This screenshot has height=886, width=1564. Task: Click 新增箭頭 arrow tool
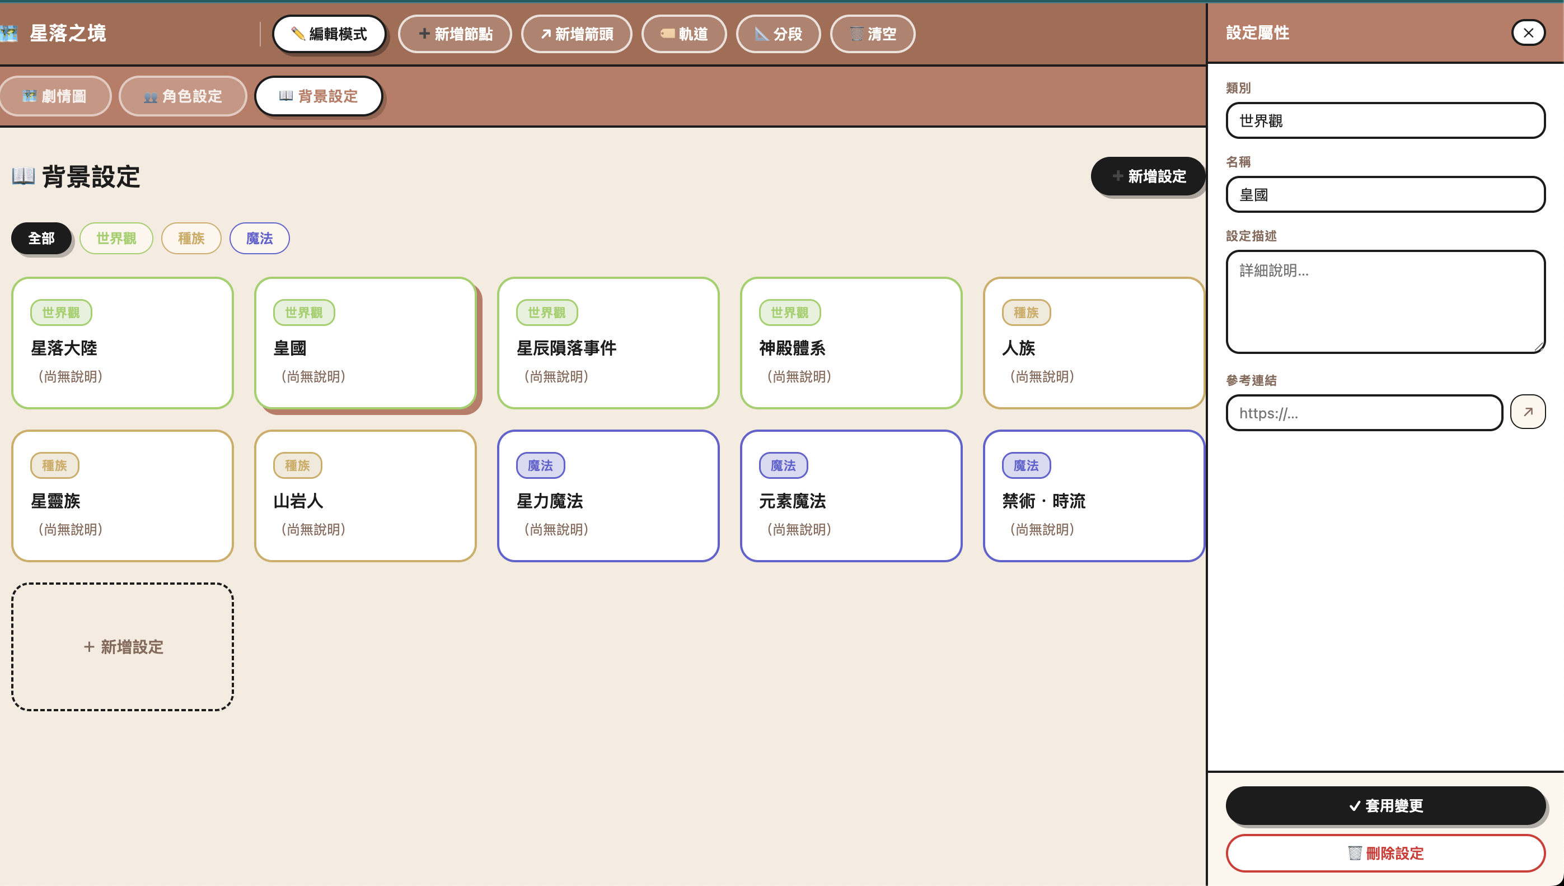pyautogui.click(x=576, y=34)
